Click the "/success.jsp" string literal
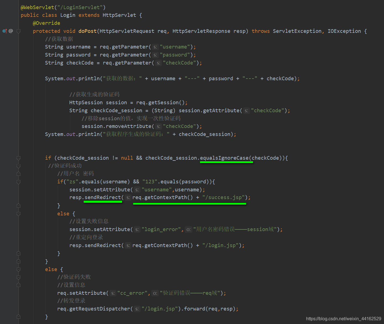Screen dimensions: 384x324 [x=223, y=197]
